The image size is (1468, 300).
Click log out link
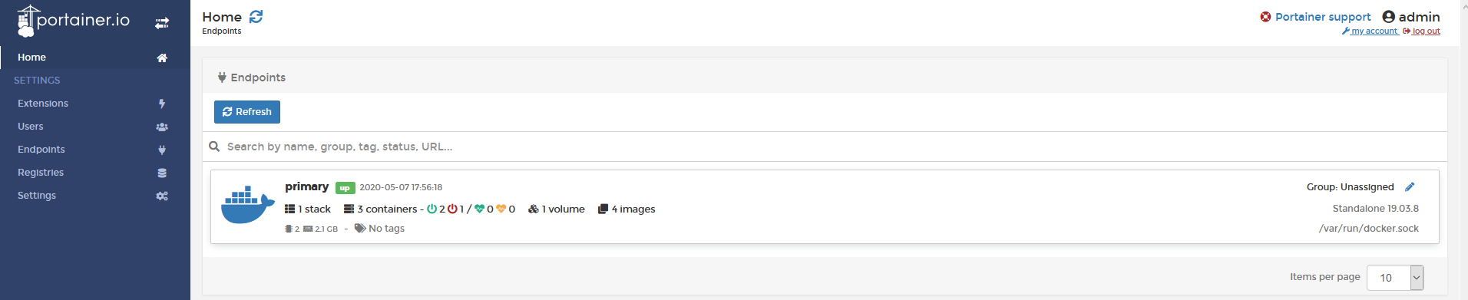click(x=1421, y=31)
